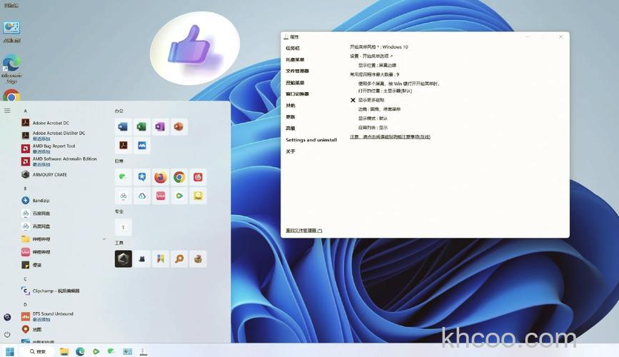The width and height of the screenshot is (619, 357).
Task: Open Settings and uninstall section
Action: [x=311, y=140]
